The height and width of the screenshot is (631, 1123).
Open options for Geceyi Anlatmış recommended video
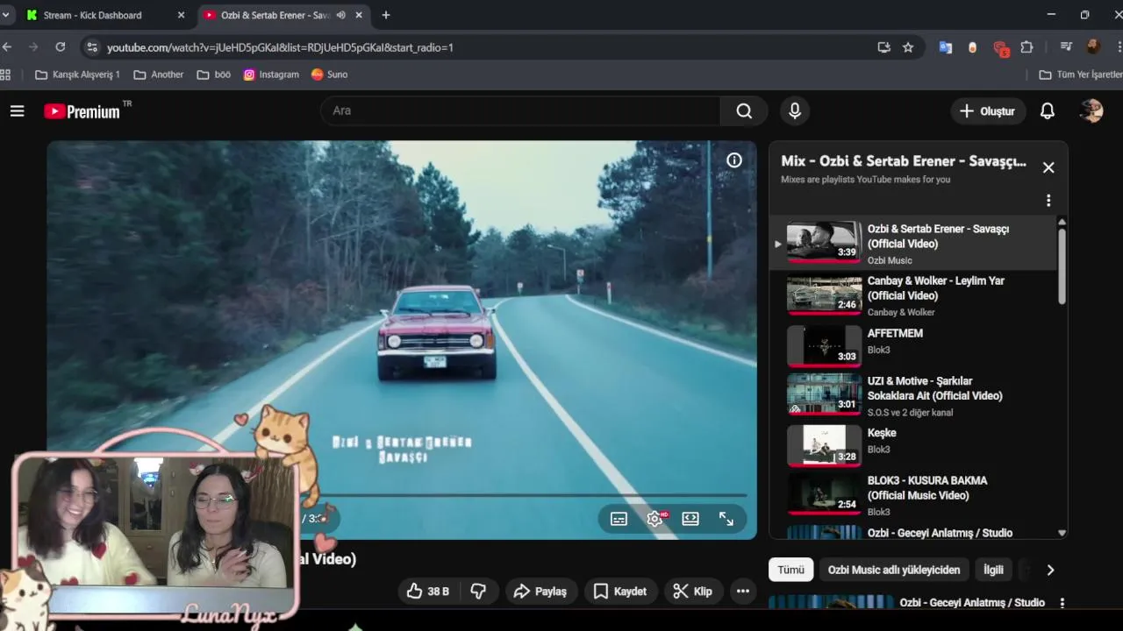(1062, 603)
